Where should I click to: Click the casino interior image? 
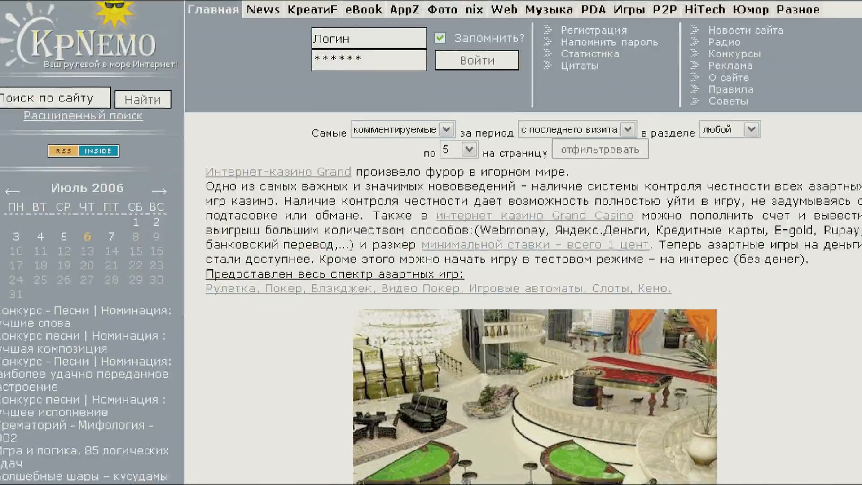534,395
